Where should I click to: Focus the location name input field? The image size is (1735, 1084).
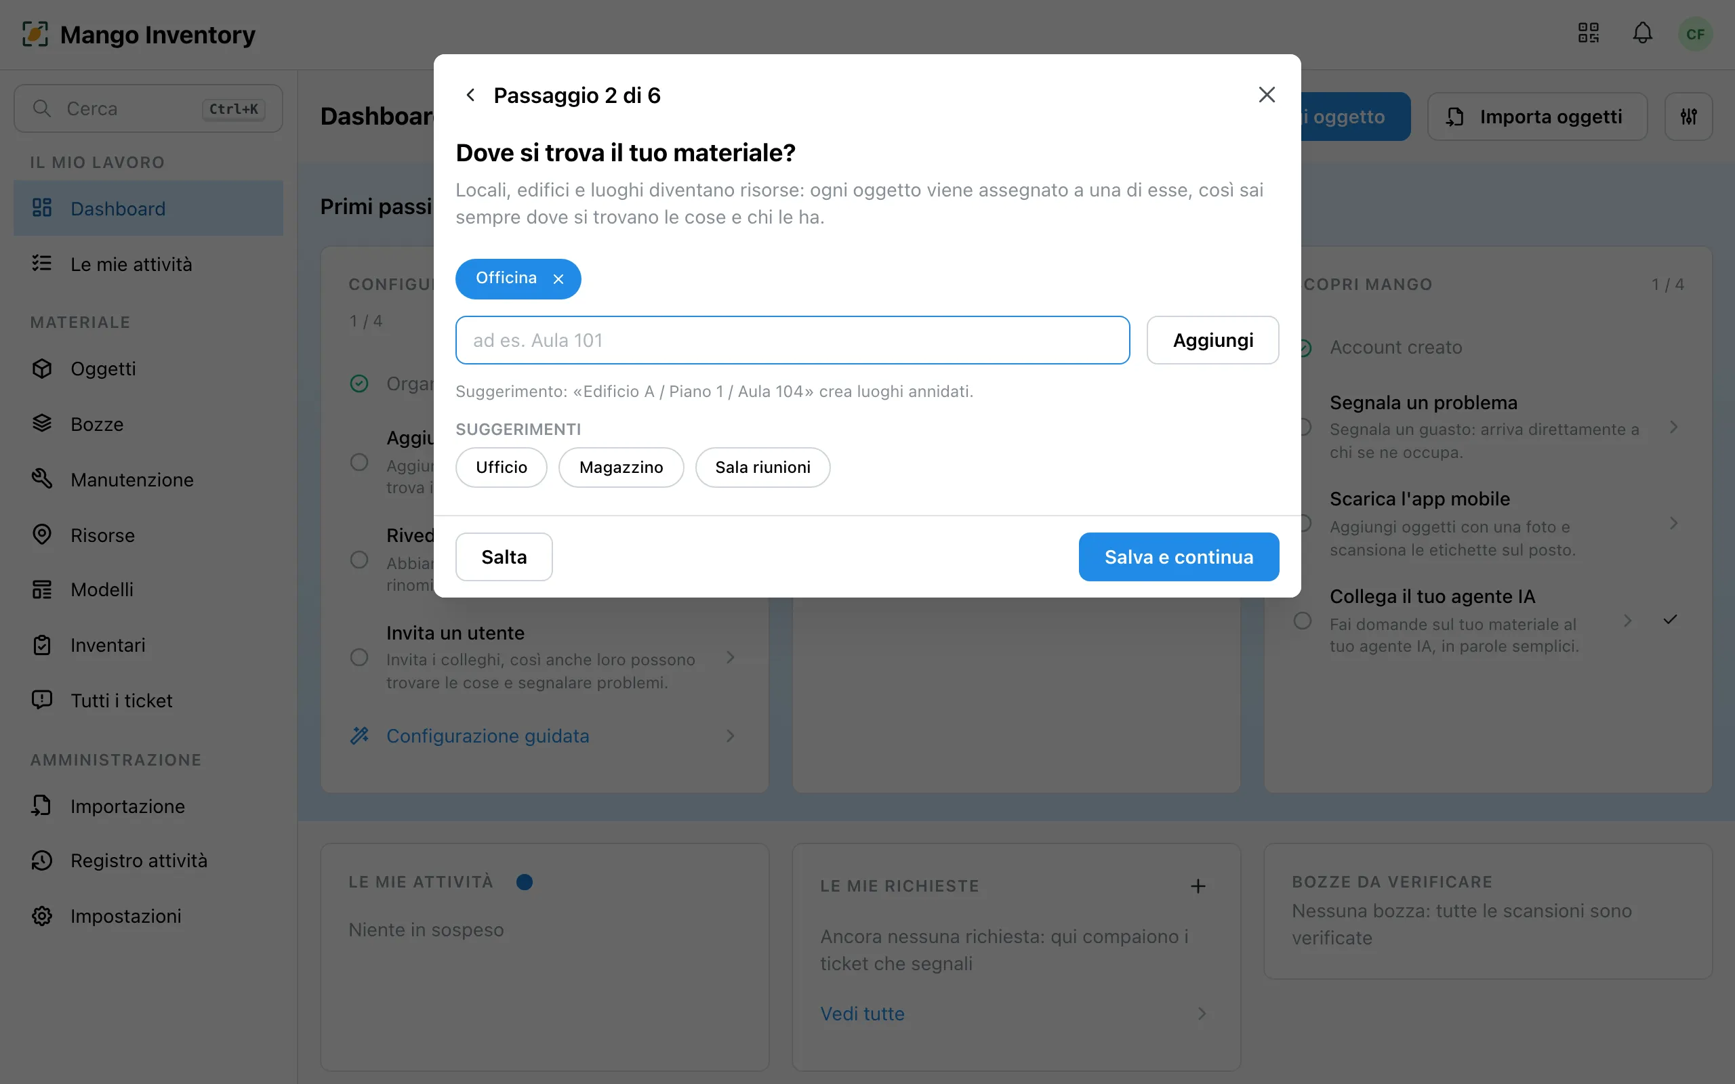[792, 341]
